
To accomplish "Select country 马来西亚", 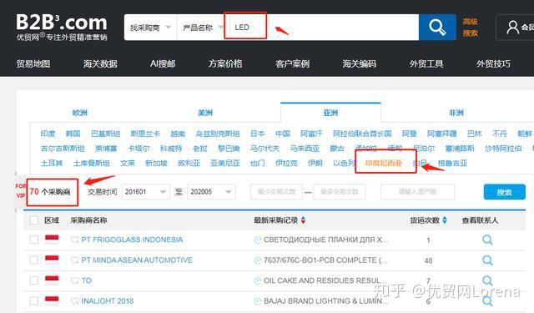I will point(305,149).
